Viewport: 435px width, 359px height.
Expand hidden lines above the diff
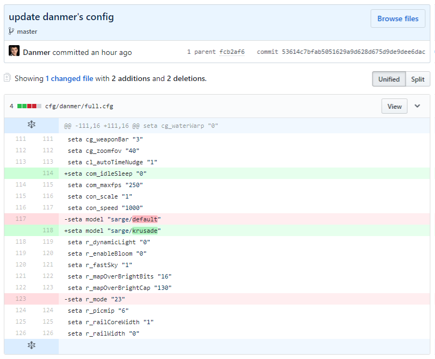click(x=32, y=126)
